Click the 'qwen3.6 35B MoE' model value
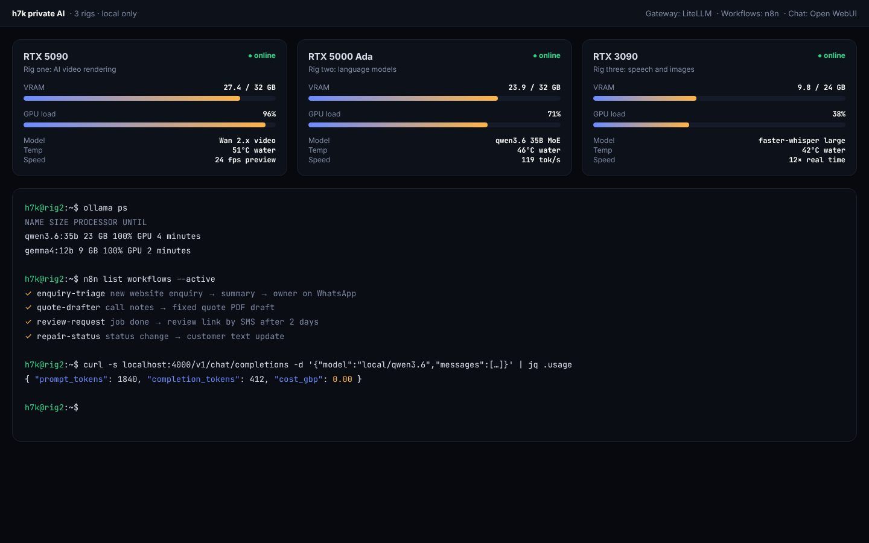The height and width of the screenshot is (543, 869). point(528,141)
